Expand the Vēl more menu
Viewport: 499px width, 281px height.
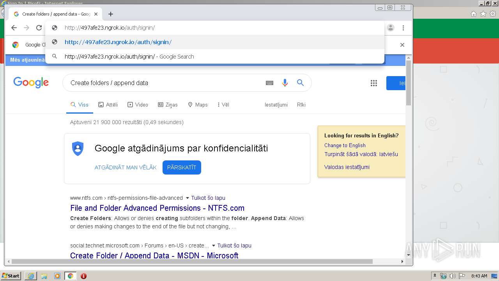point(223,105)
